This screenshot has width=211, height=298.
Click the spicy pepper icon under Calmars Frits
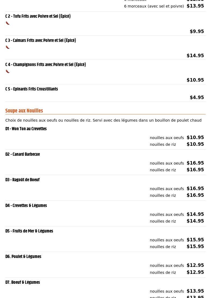[x=8, y=47]
